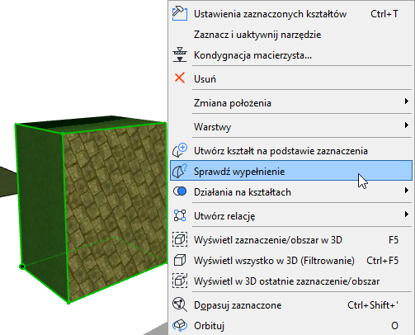415x335 pixels.
Task: Open the Utwórz relację submenu
Action: [291, 216]
